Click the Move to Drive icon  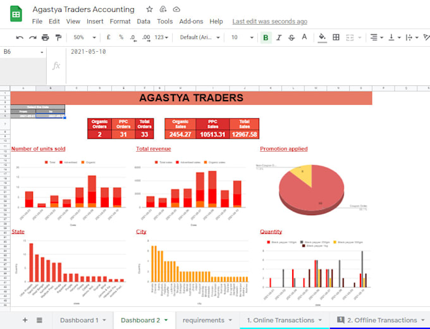click(x=163, y=9)
